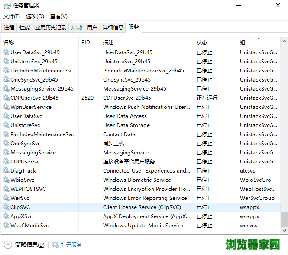
Task: Click the 打开服务 link
Action: (71, 245)
